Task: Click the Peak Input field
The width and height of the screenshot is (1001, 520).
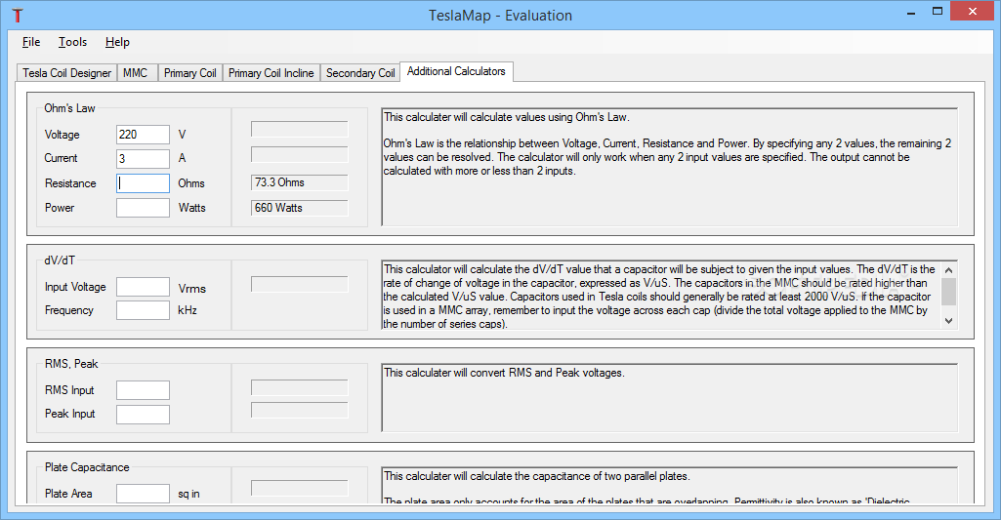Action: click(x=143, y=414)
